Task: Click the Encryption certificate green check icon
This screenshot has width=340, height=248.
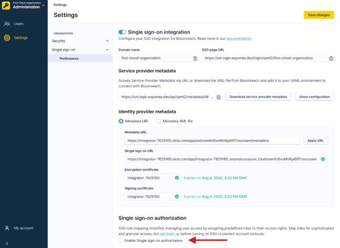Action: coord(177,178)
